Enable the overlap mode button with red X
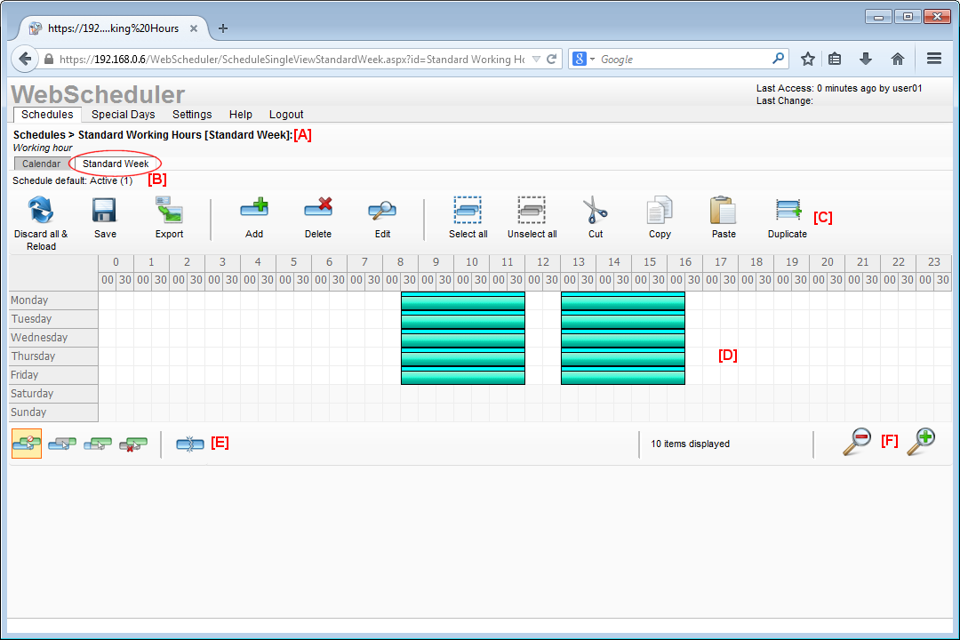This screenshot has width=960, height=640. point(133,444)
